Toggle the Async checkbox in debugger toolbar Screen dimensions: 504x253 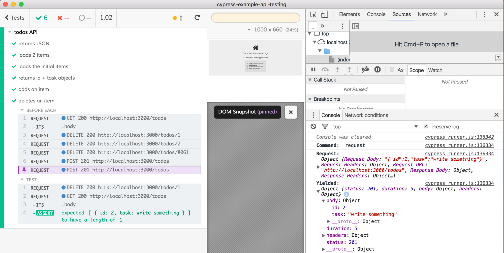pyautogui.click(x=392, y=69)
